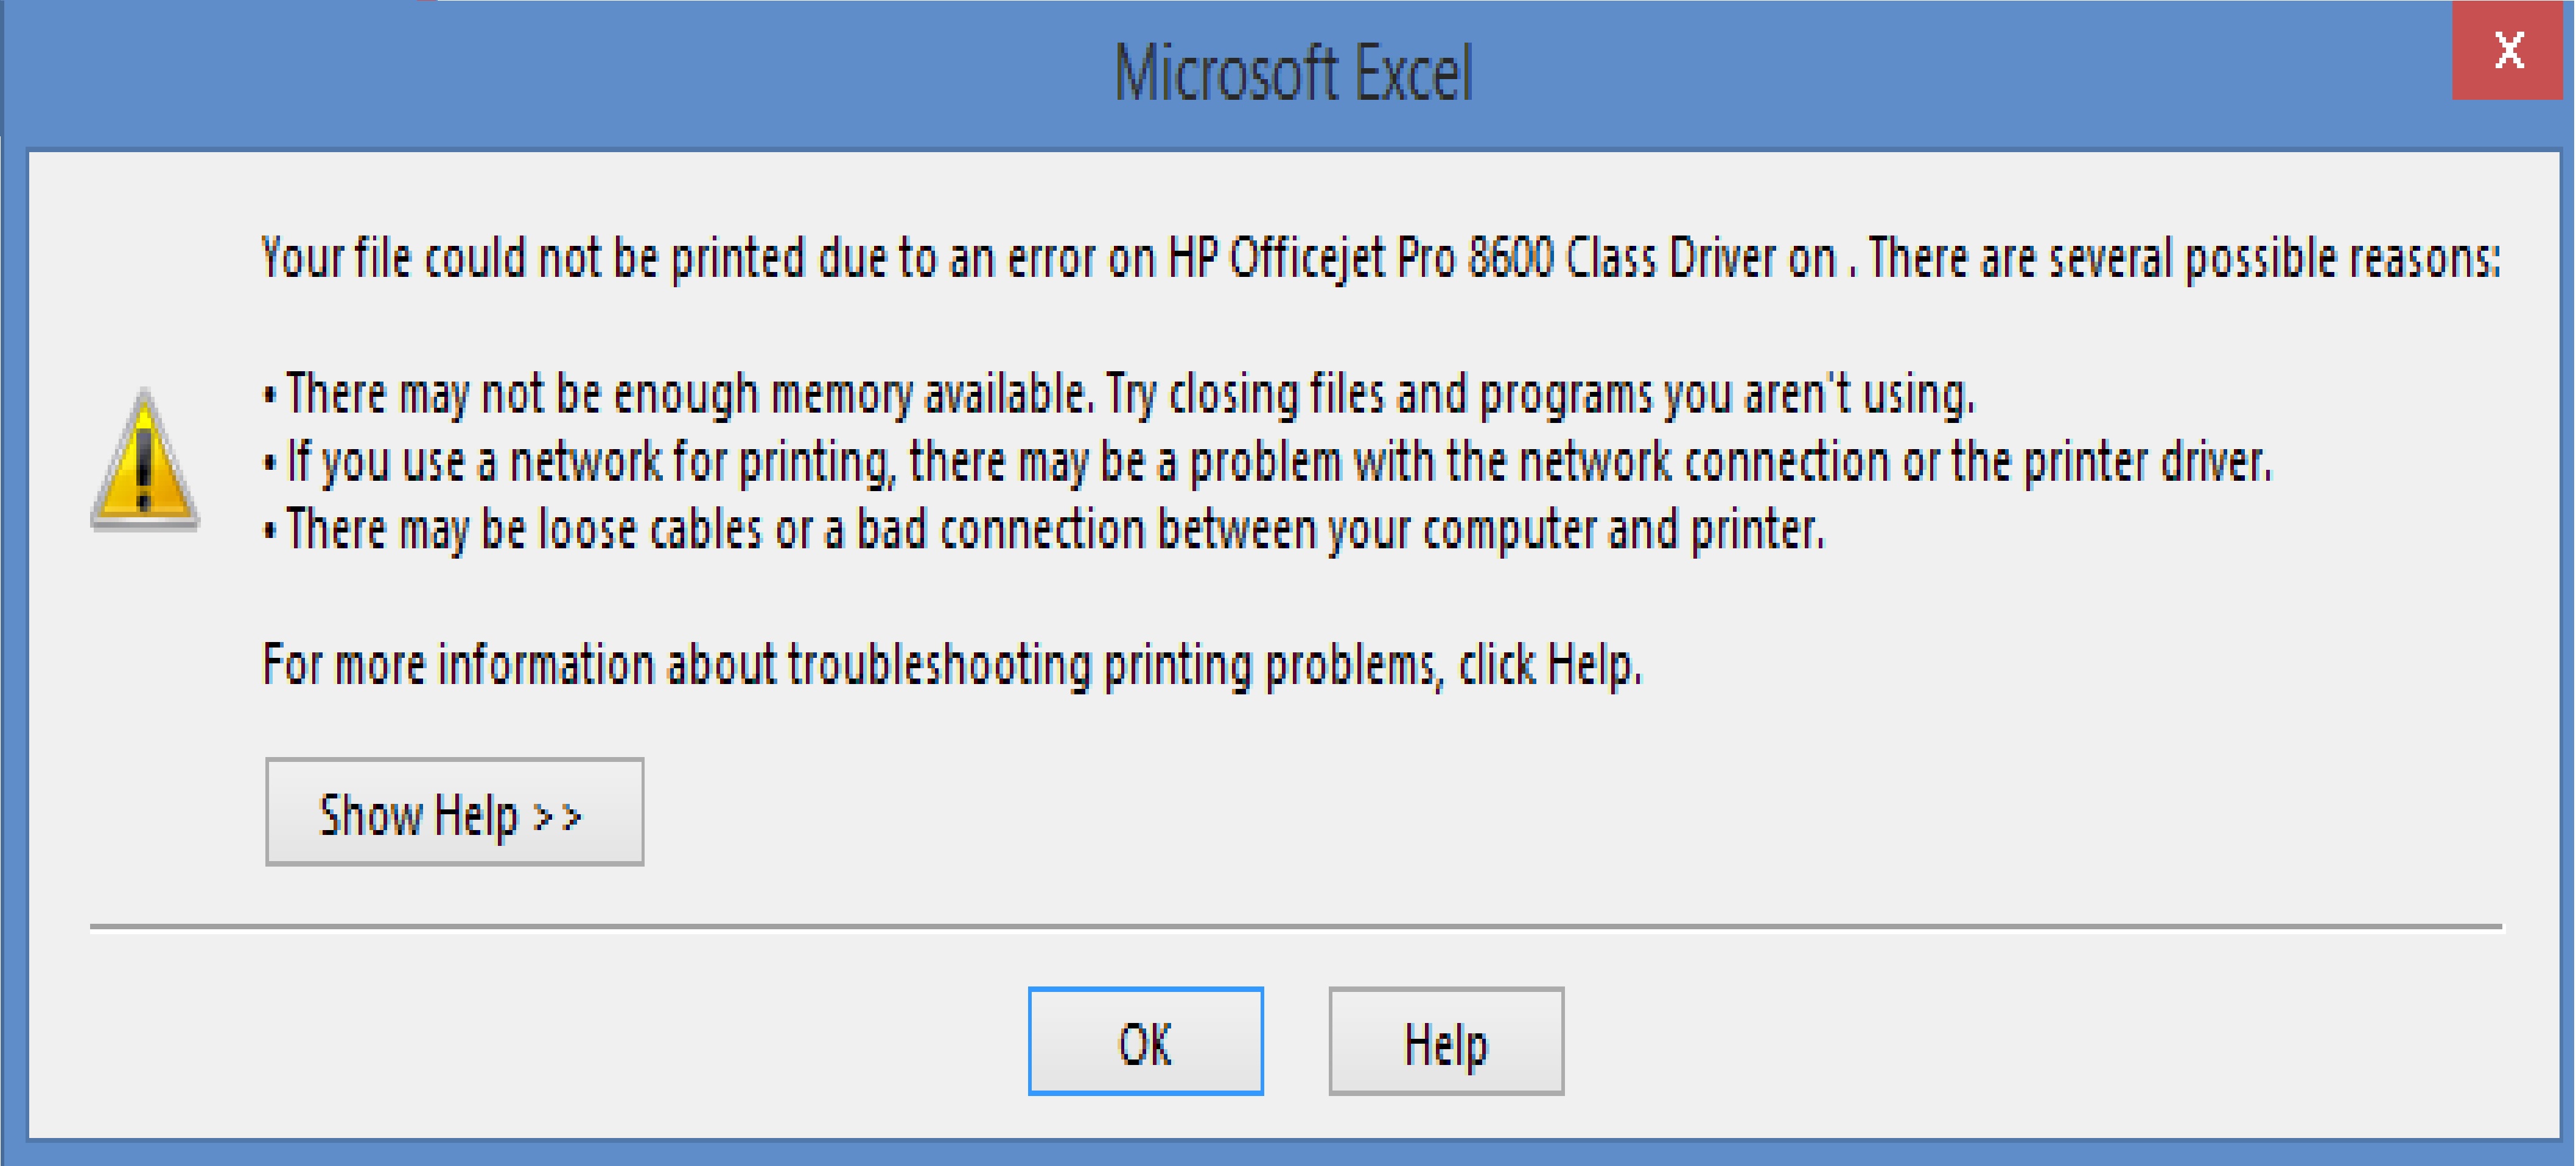Click the Microsoft Excel title text
Image resolution: width=2576 pixels, height=1166 pixels.
click(1292, 74)
